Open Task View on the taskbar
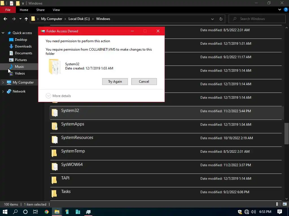The width and height of the screenshot is (289, 216). point(35,212)
